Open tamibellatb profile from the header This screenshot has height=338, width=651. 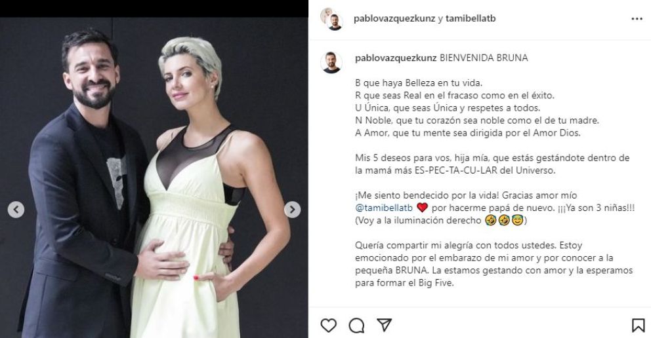471,18
